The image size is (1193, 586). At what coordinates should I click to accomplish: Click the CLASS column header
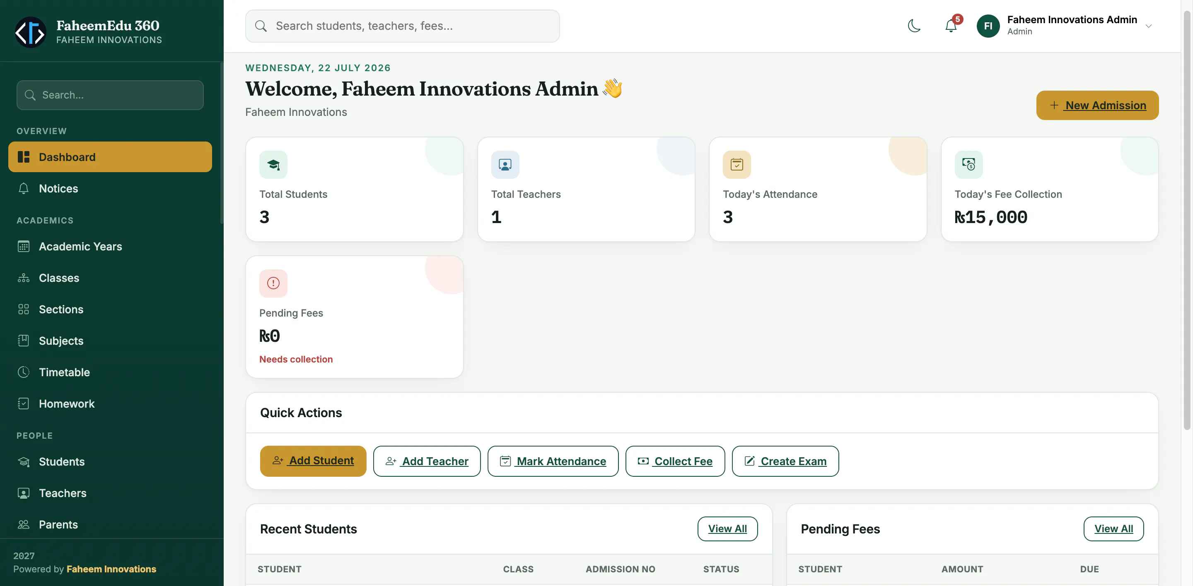(518, 569)
